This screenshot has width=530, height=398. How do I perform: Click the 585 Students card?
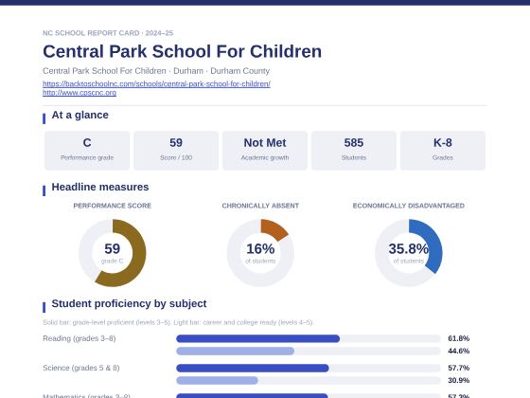[x=354, y=151]
